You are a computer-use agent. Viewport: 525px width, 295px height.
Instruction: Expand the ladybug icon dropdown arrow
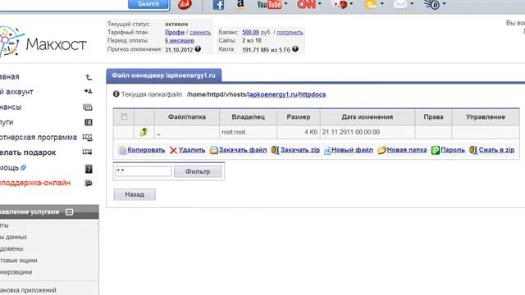351,3
